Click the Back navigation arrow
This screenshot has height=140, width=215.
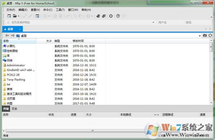click(x=7, y=35)
